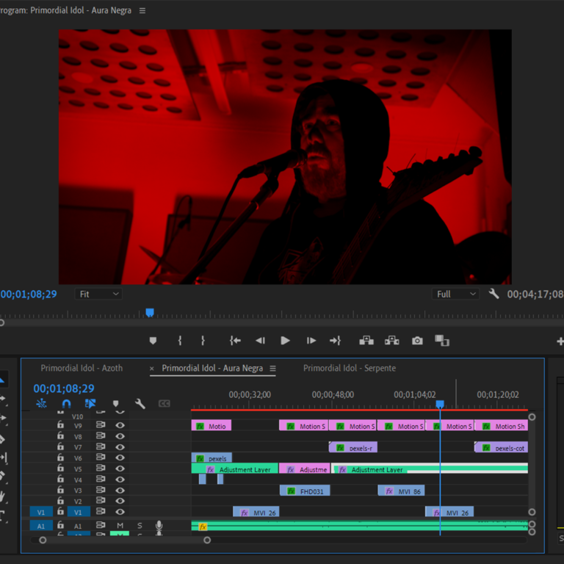Open the Fit zoom level dropdown
This screenshot has width=564, height=564.
(98, 294)
